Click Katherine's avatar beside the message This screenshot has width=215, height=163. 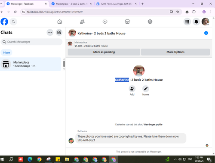click(x=71, y=141)
